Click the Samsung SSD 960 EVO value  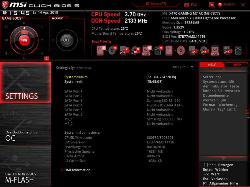(x=164, y=119)
